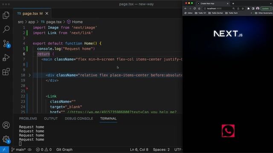This screenshot has height=153, width=273.
Task: Click Spaces: 2 indentation setting
Action: [161, 150]
